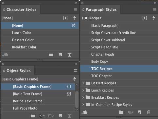This screenshot has height=119, width=158.
Task: Click the Paragraph Styles CC Libraries cloud icon
Action: [x=84, y=112]
